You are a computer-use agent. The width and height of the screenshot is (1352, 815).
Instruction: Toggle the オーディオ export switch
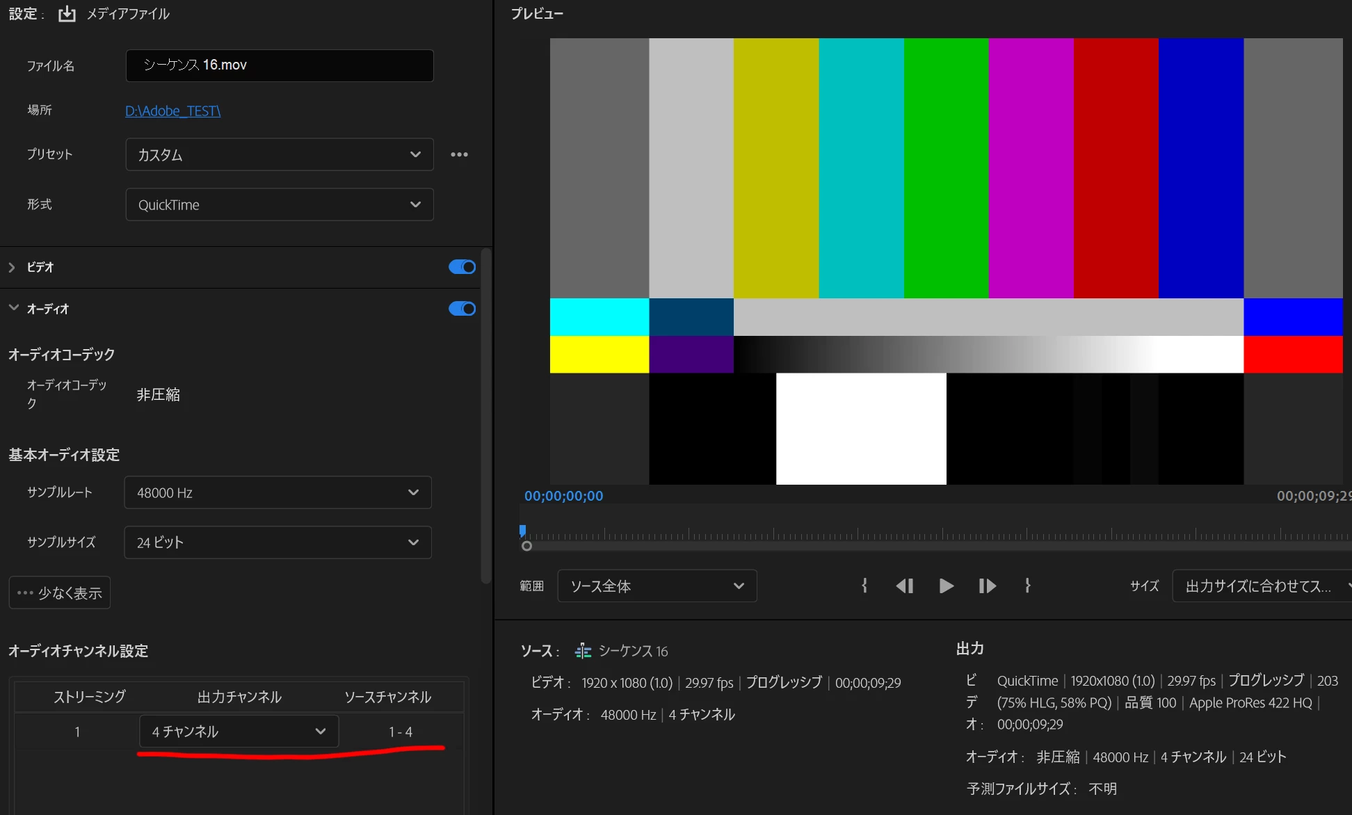[462, 309]
